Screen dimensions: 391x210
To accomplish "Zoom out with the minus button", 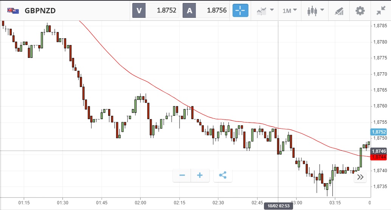I will click(182, 175).
